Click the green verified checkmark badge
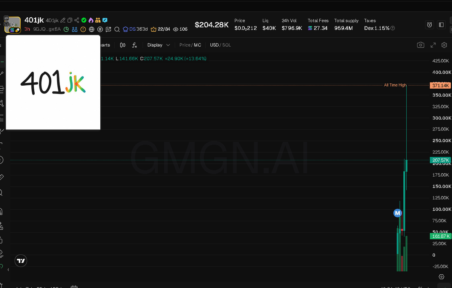 tap(84, 20)
